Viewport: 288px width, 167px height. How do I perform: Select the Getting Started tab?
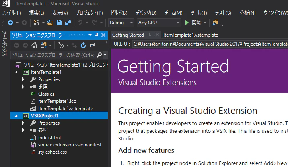pos(128,35)
